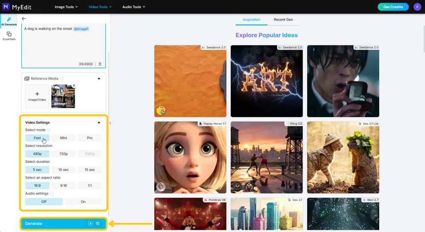This screenshot has width=425, height=232.
Task: Click the creator avatar on the orange clay card
Action: pyautogui.click(x=161, y=110)
